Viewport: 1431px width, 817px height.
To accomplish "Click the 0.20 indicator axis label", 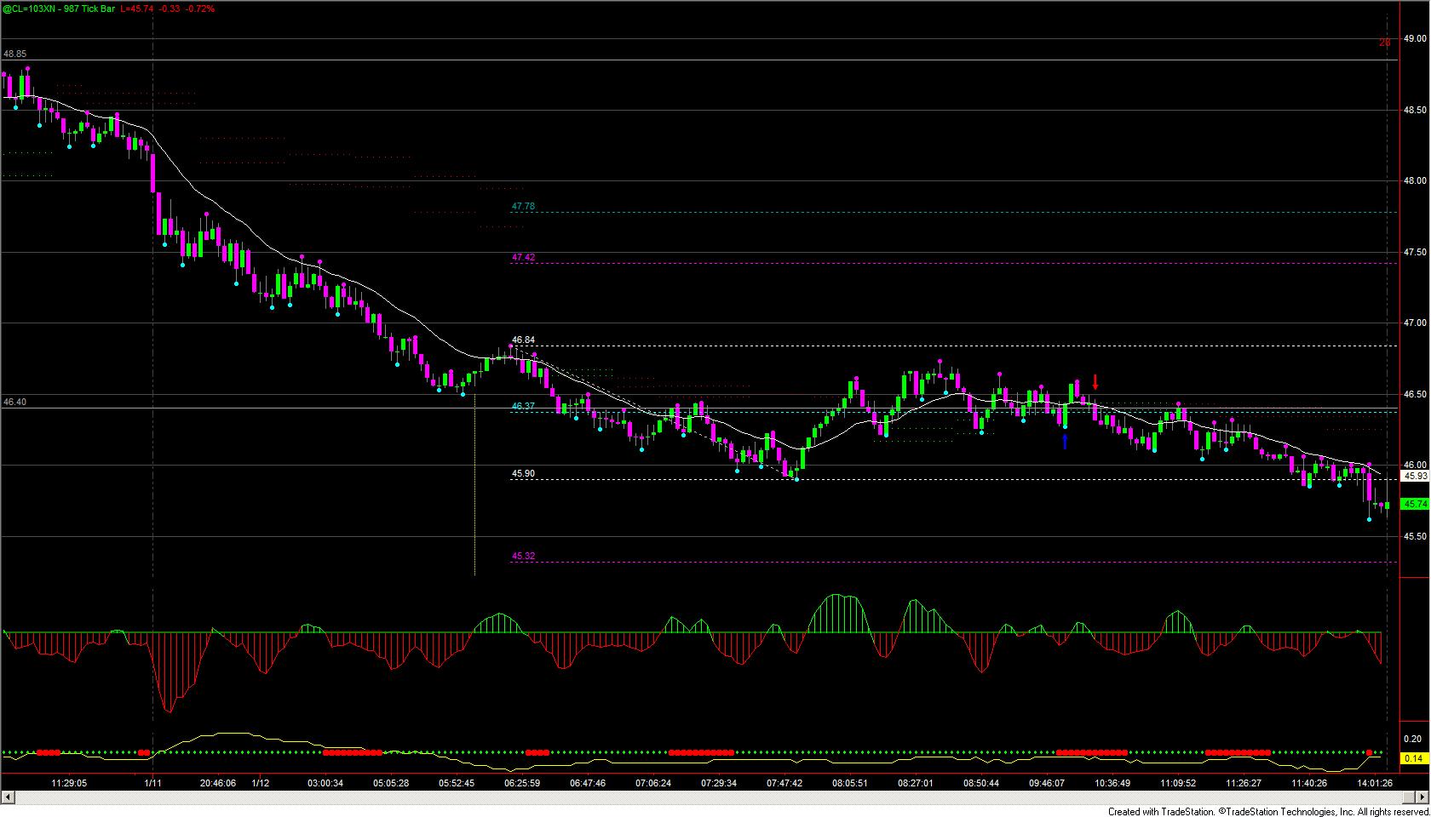I will click(x=1414, y=739).
